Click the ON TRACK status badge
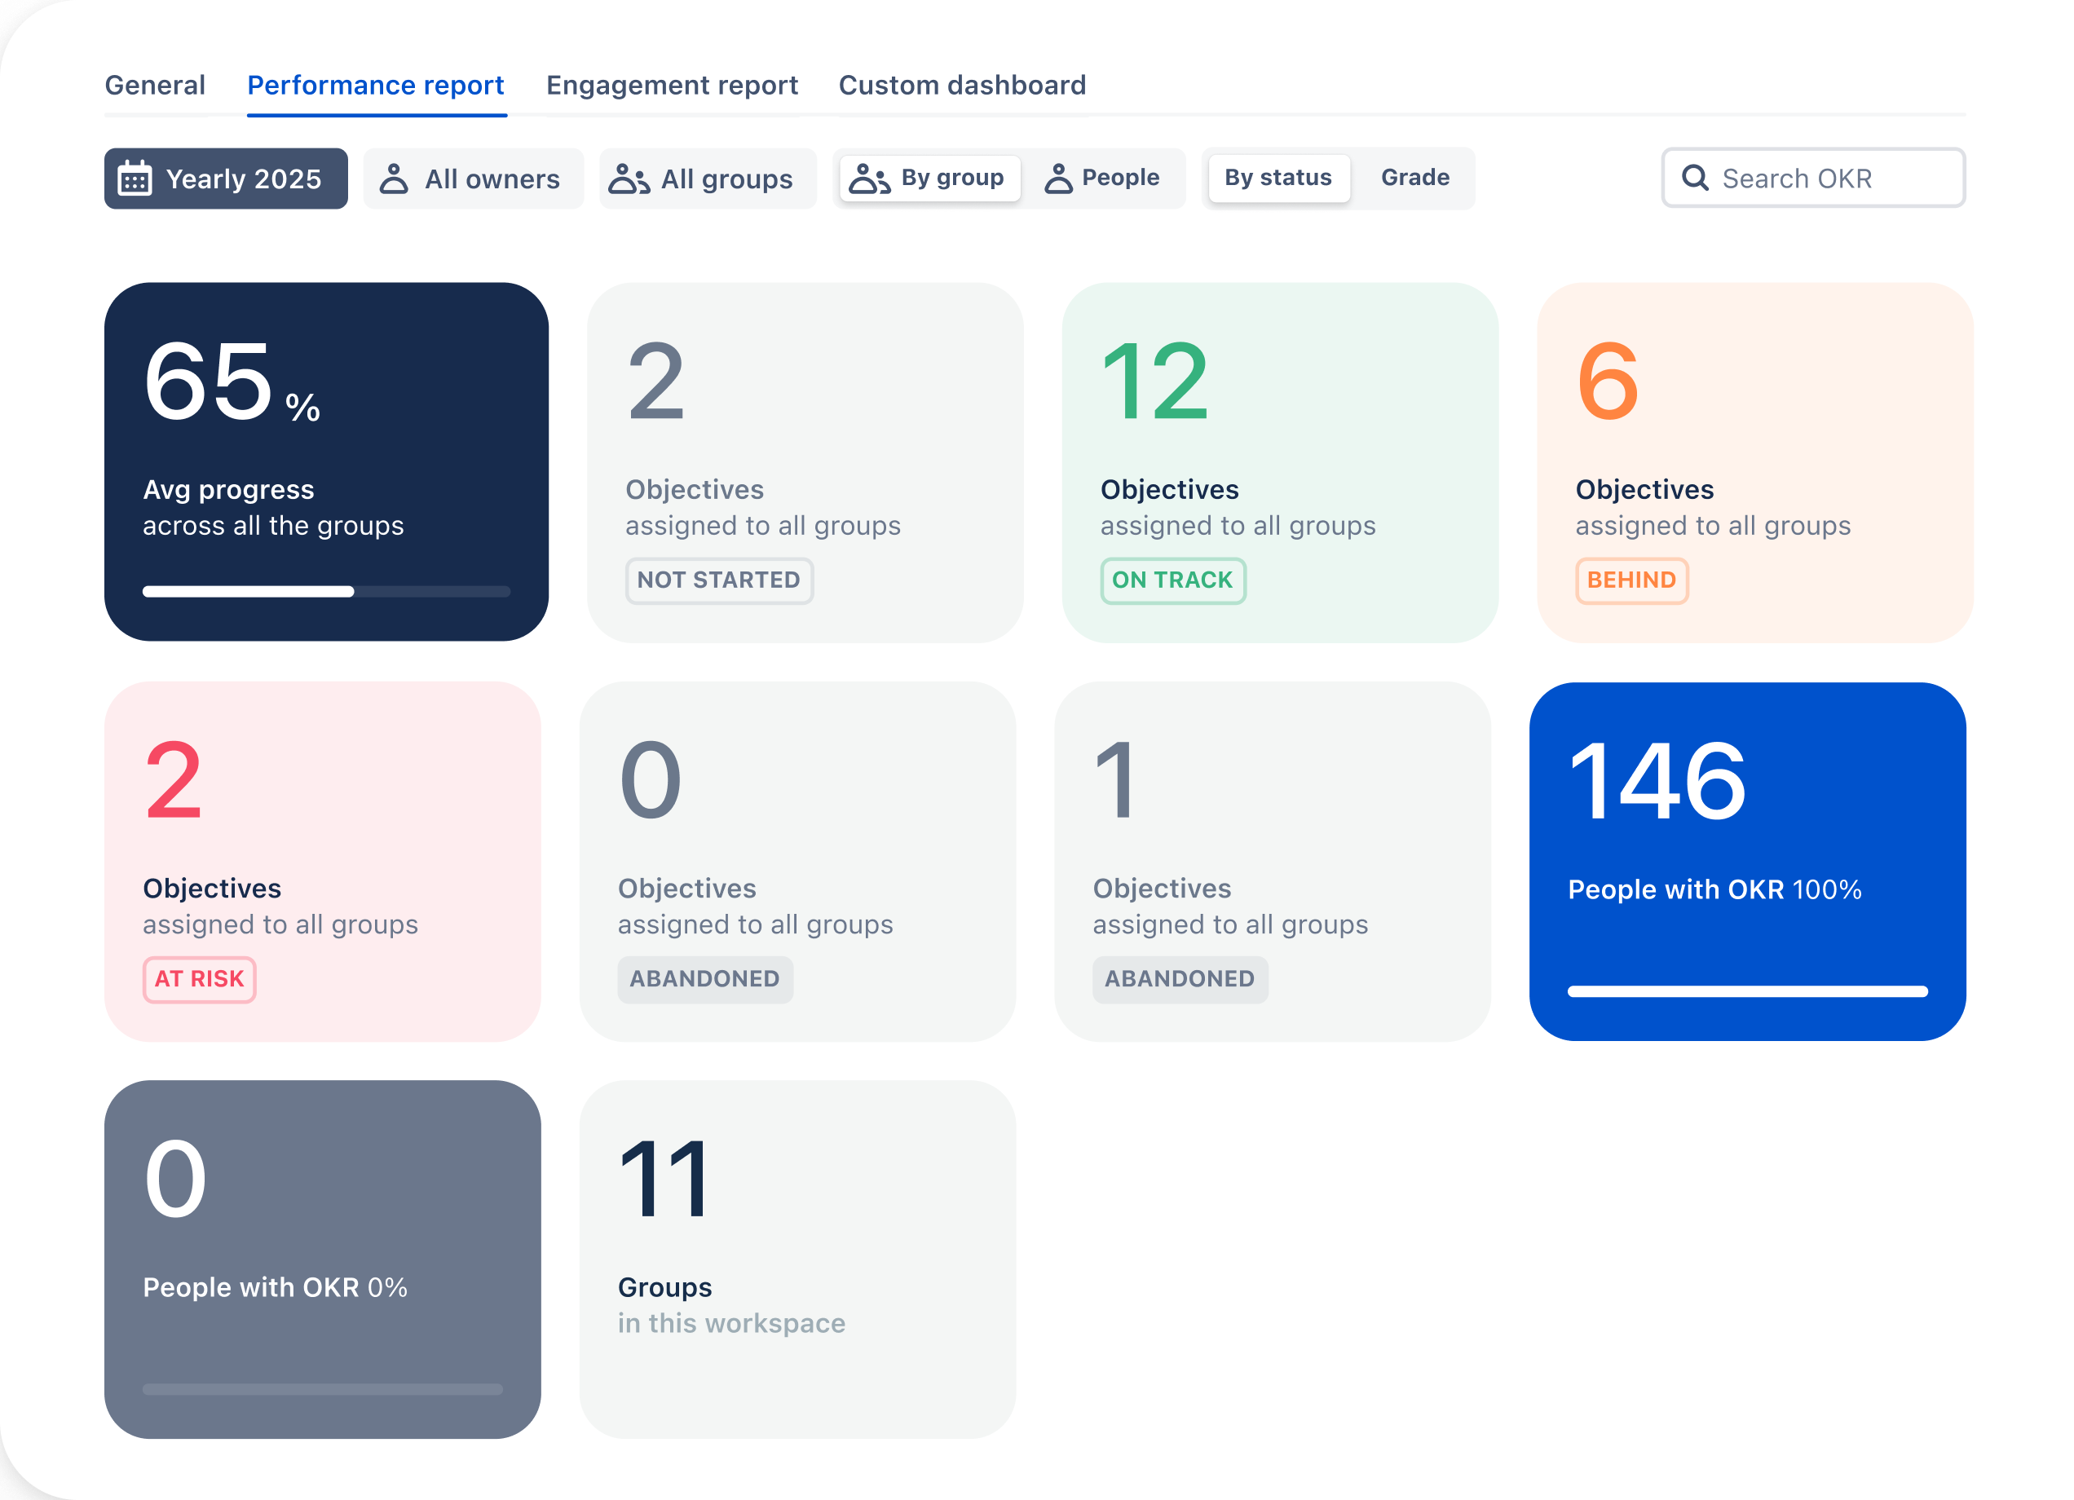 [x=1172, y=580]
